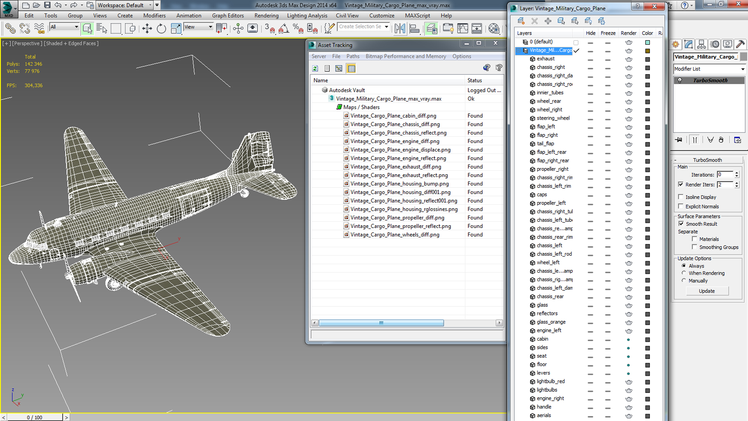This screenshot has width=748, height=421.
Task: Click Use Pivot Point Center button
Action: click(x=221, y=28)
